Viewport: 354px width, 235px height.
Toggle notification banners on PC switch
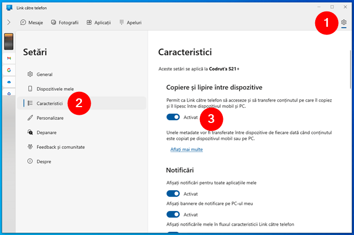point(173,214)
